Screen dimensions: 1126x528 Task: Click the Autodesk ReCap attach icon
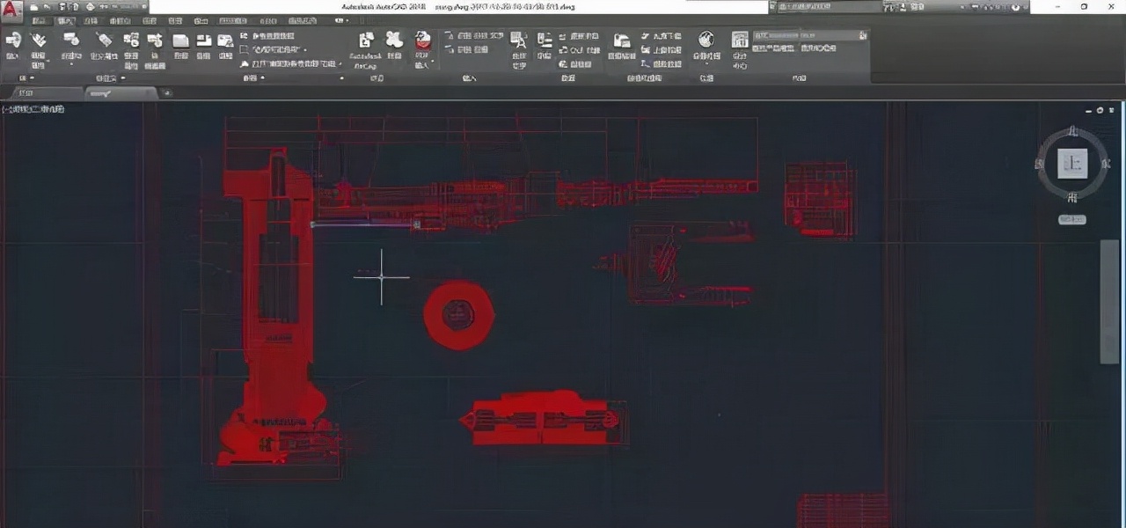[x=366, y=40]
